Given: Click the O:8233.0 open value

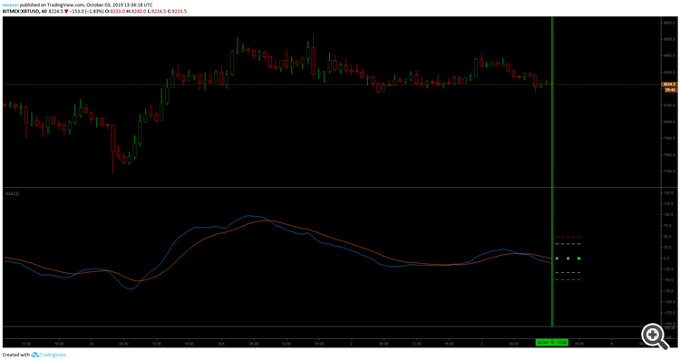Looking at the screenshot, I should point(115,11).
